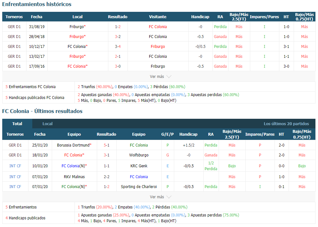The width and height of the screenshot is (318, 227).
Task: Expand "Ver más" under FC Colonia últimos resultados
Action: pyautogui.click(x=160, y=197)
